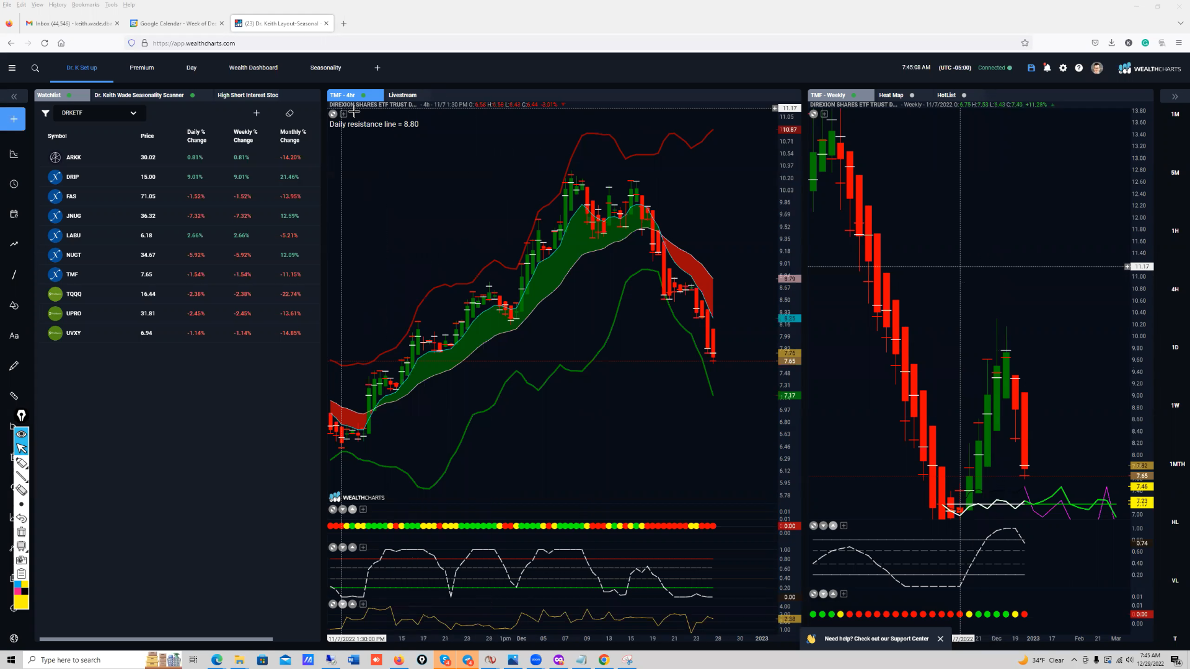Viewport: 1190px width, 669px height.
Task: Toggle the green link dot on Watchlist tab
Action: pos(69,95)
